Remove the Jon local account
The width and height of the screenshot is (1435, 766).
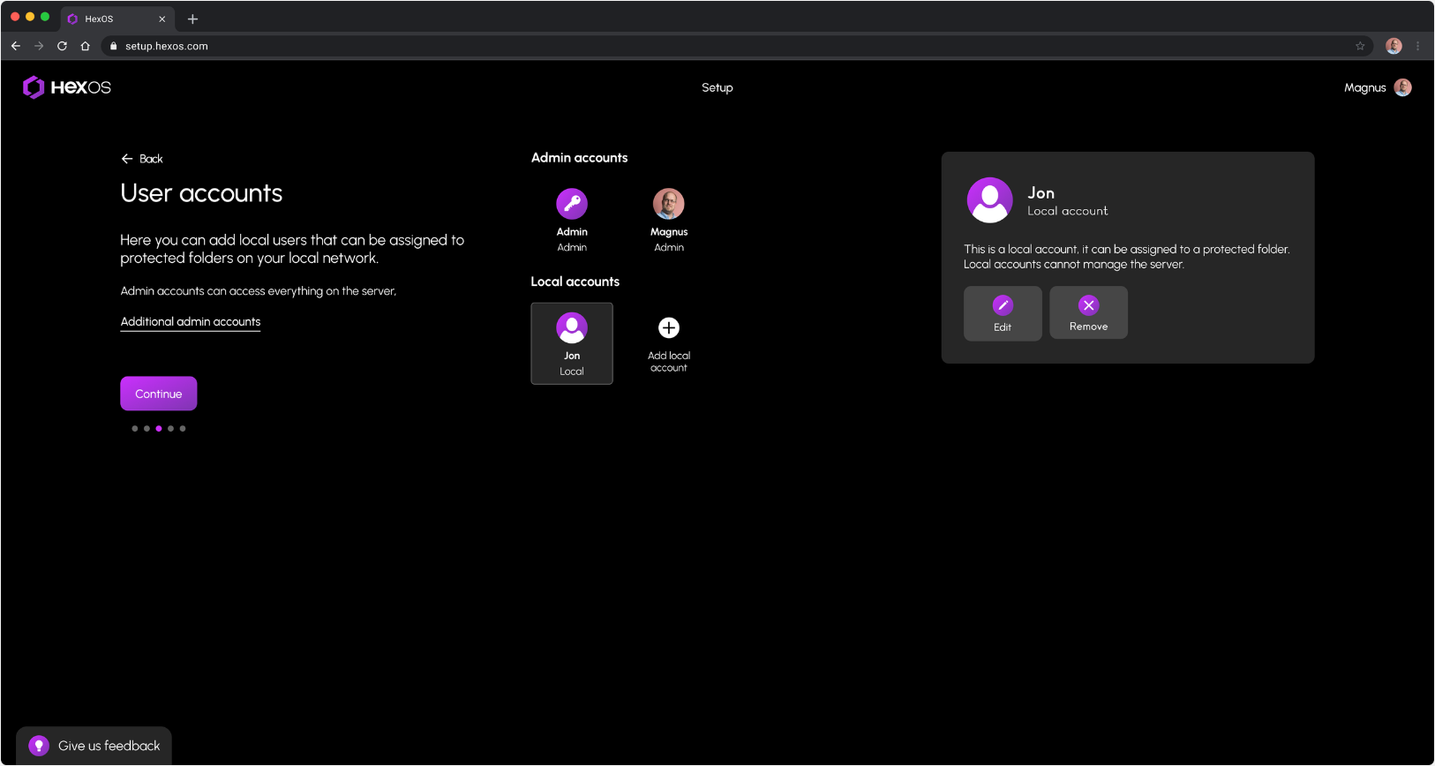pyautogui.click(x=1088, y=312)
